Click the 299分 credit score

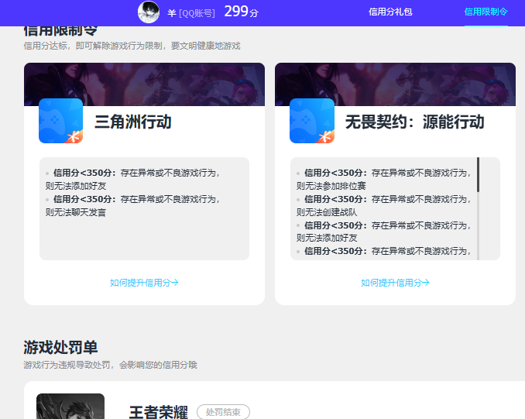[x=241, y=12]
